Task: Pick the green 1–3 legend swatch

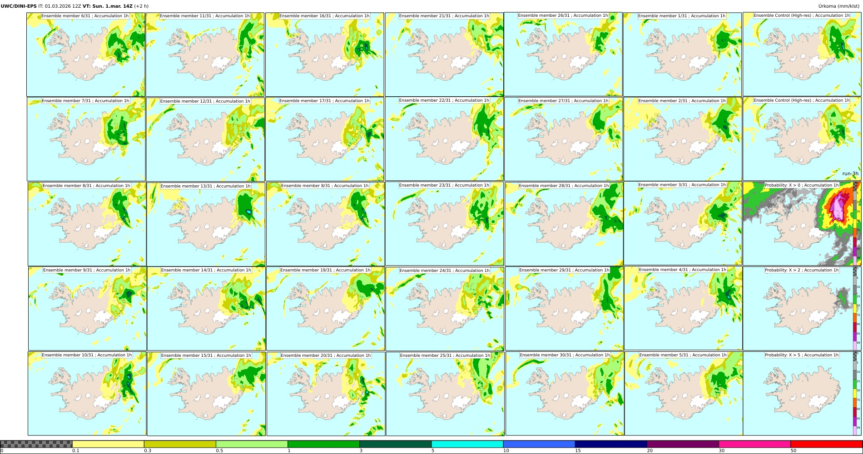Action: tap(323, 444)
